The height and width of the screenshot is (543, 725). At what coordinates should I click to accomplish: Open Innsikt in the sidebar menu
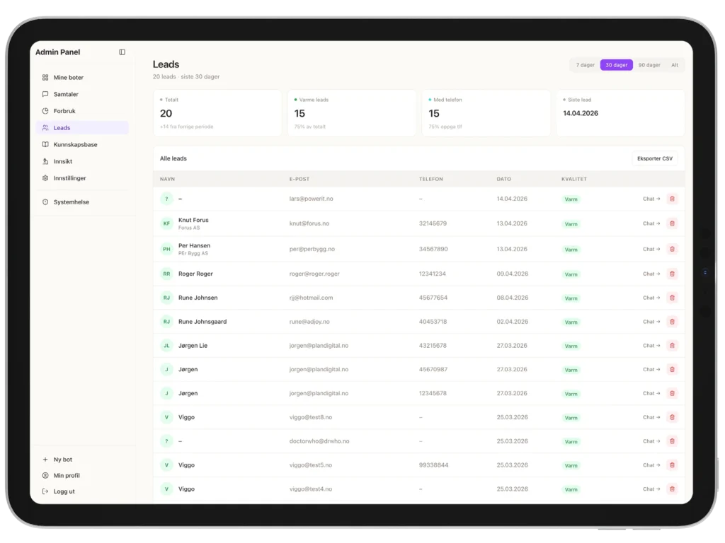click(63, 162)
